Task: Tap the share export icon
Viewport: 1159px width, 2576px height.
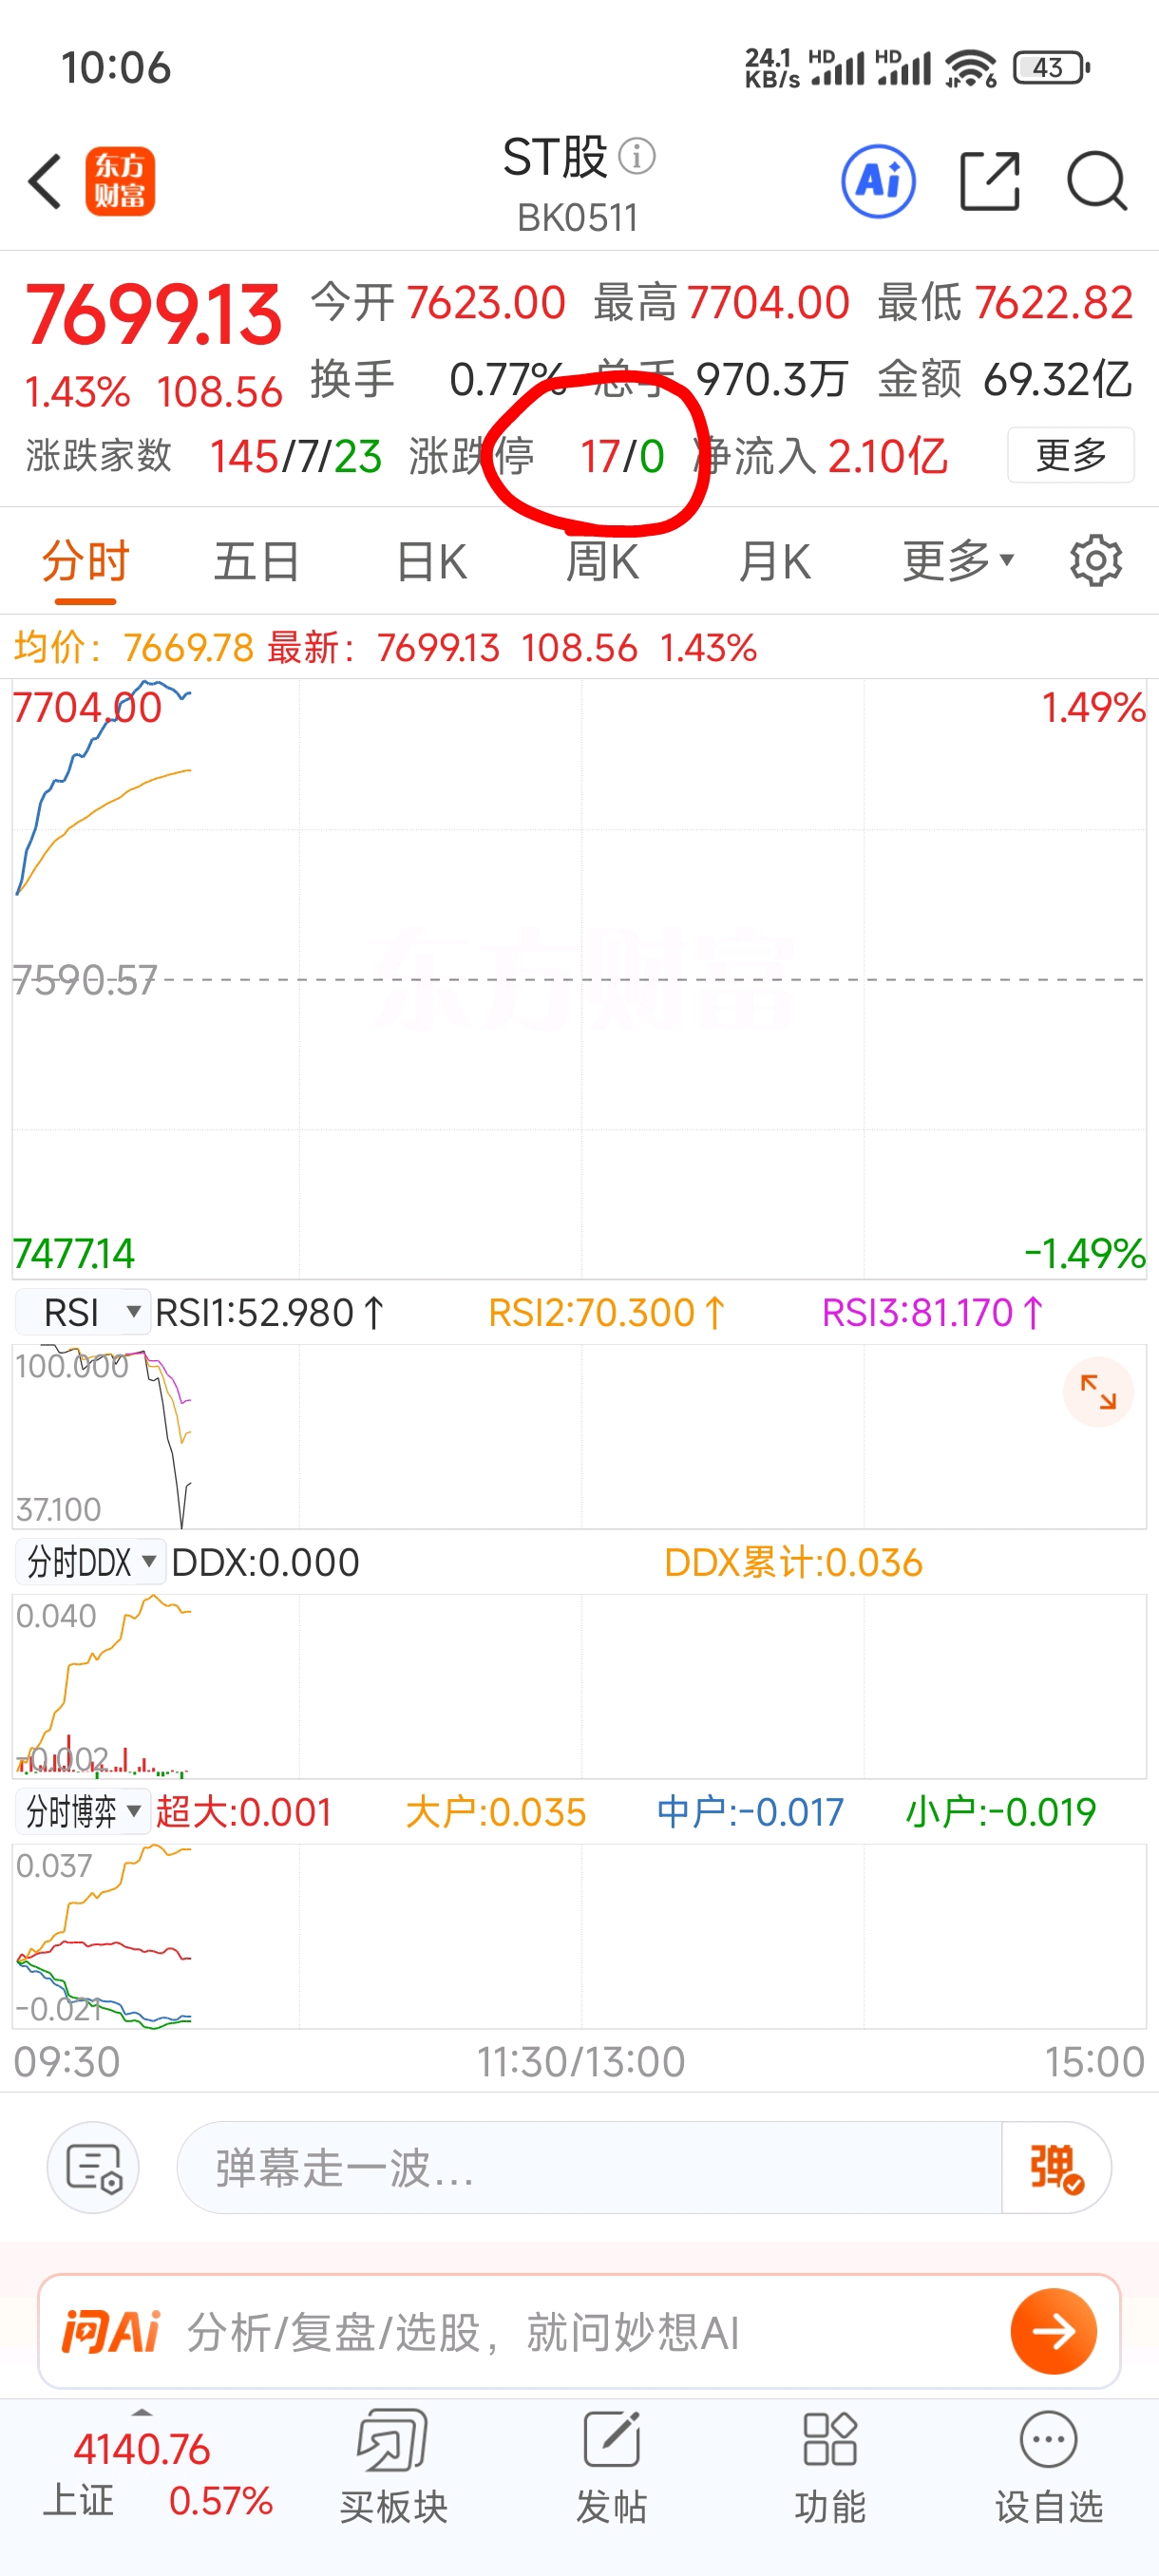Action: pos(989,181)
